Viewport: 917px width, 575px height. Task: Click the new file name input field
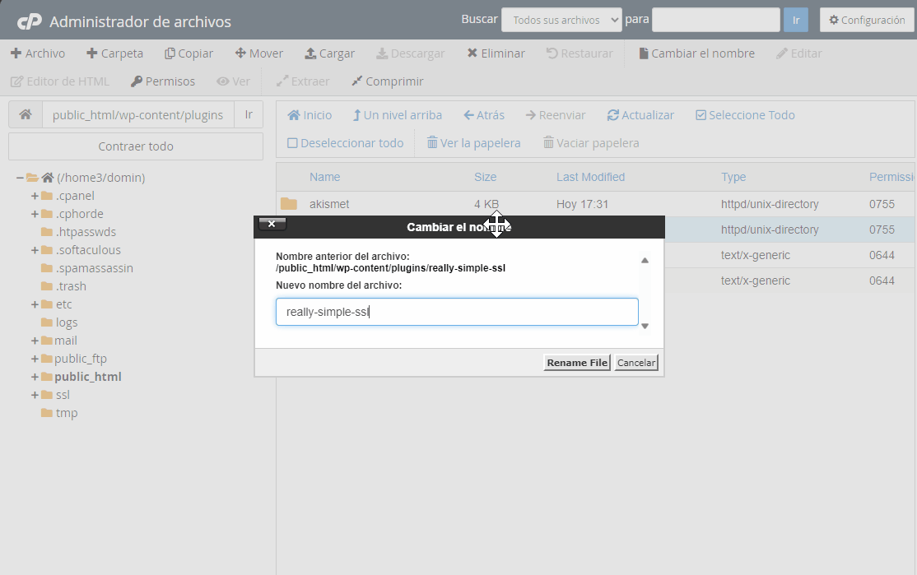point(457,312)
